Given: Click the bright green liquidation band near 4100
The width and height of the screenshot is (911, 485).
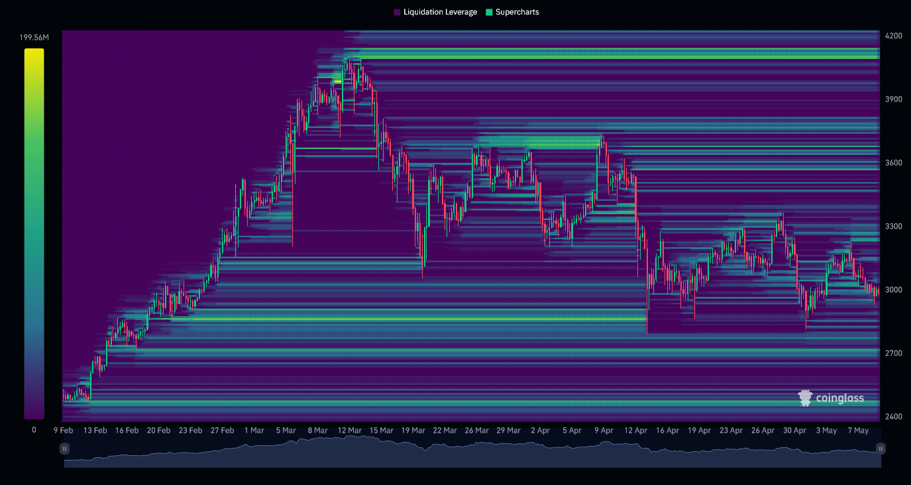Looking at the screenshot, I should 616,57.
